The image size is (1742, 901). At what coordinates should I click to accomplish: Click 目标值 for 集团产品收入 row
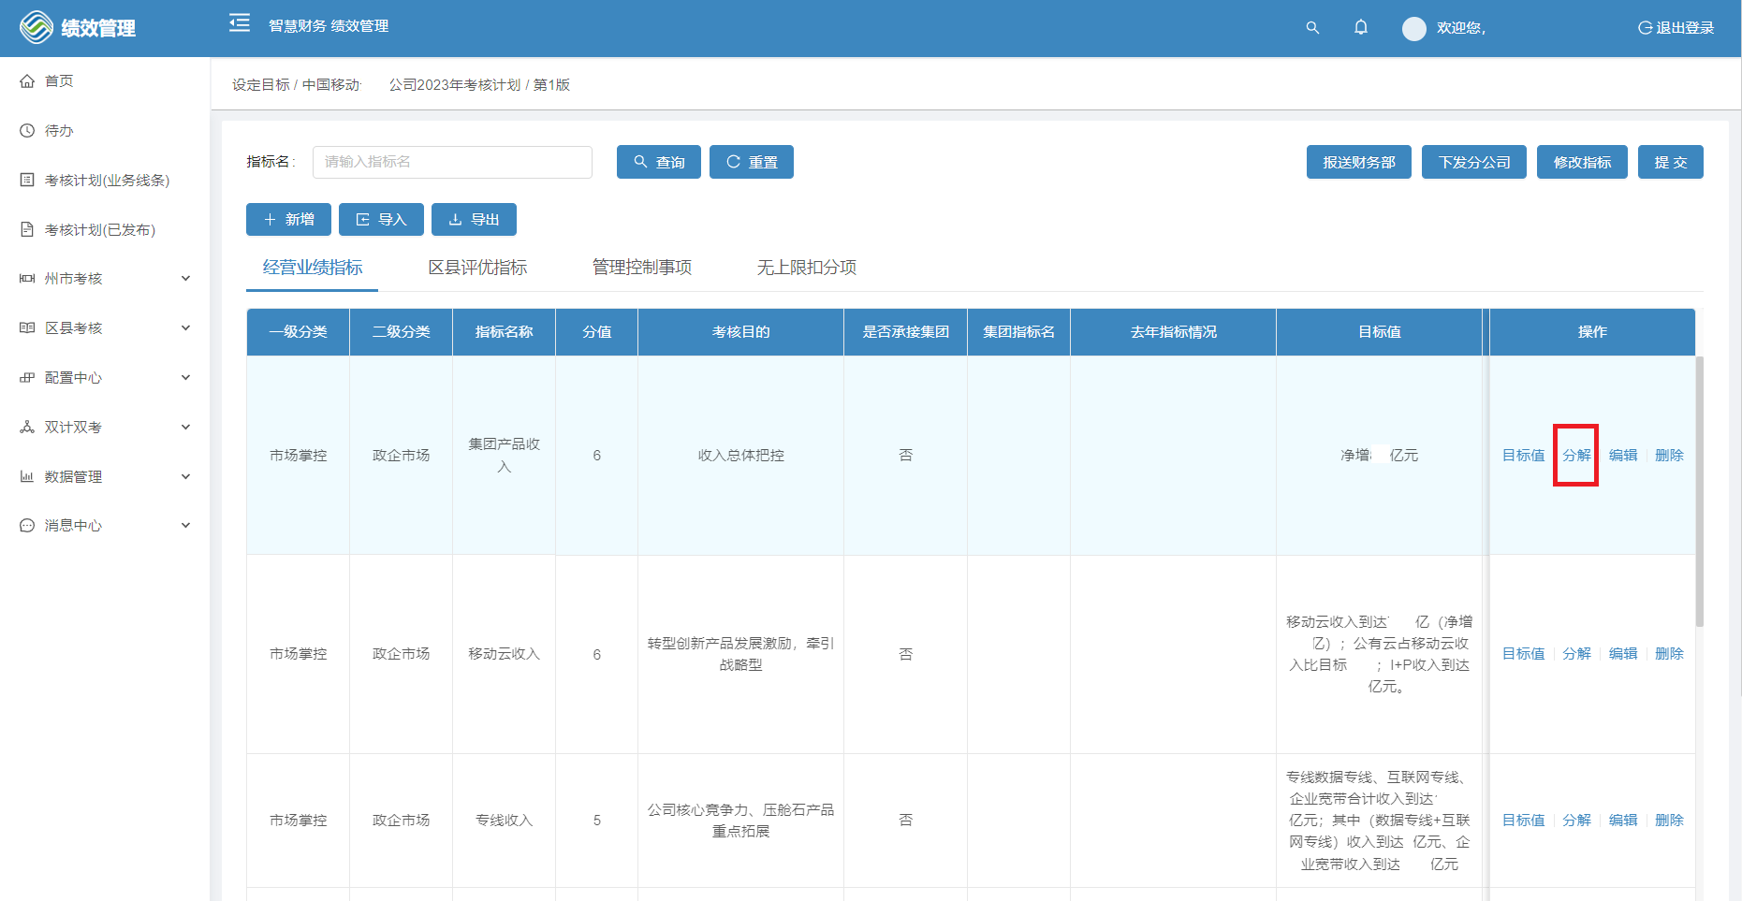coord(1524,456)
